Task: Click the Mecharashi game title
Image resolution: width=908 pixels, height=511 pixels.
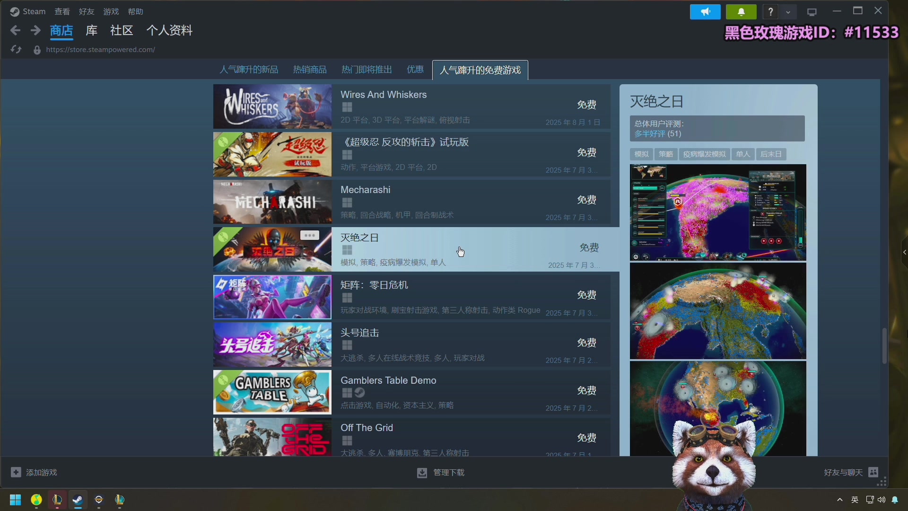Action: (366, 190)
